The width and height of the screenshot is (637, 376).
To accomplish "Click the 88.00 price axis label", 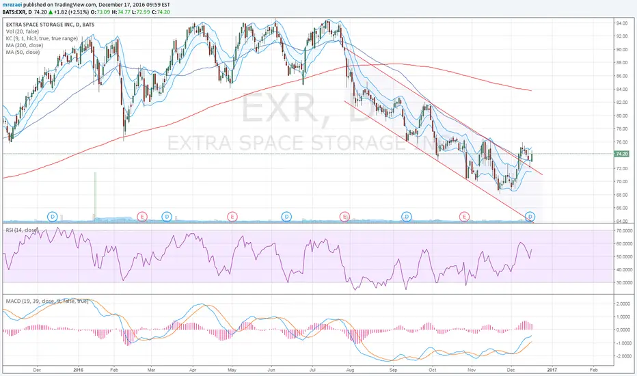I will click(x=621, y=63).
